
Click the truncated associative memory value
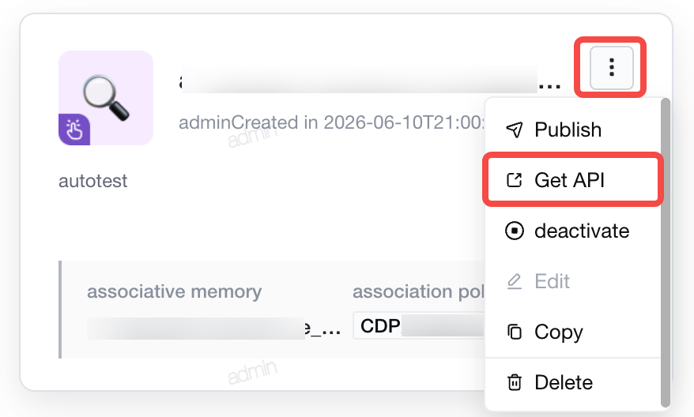[x=213, y=328]
